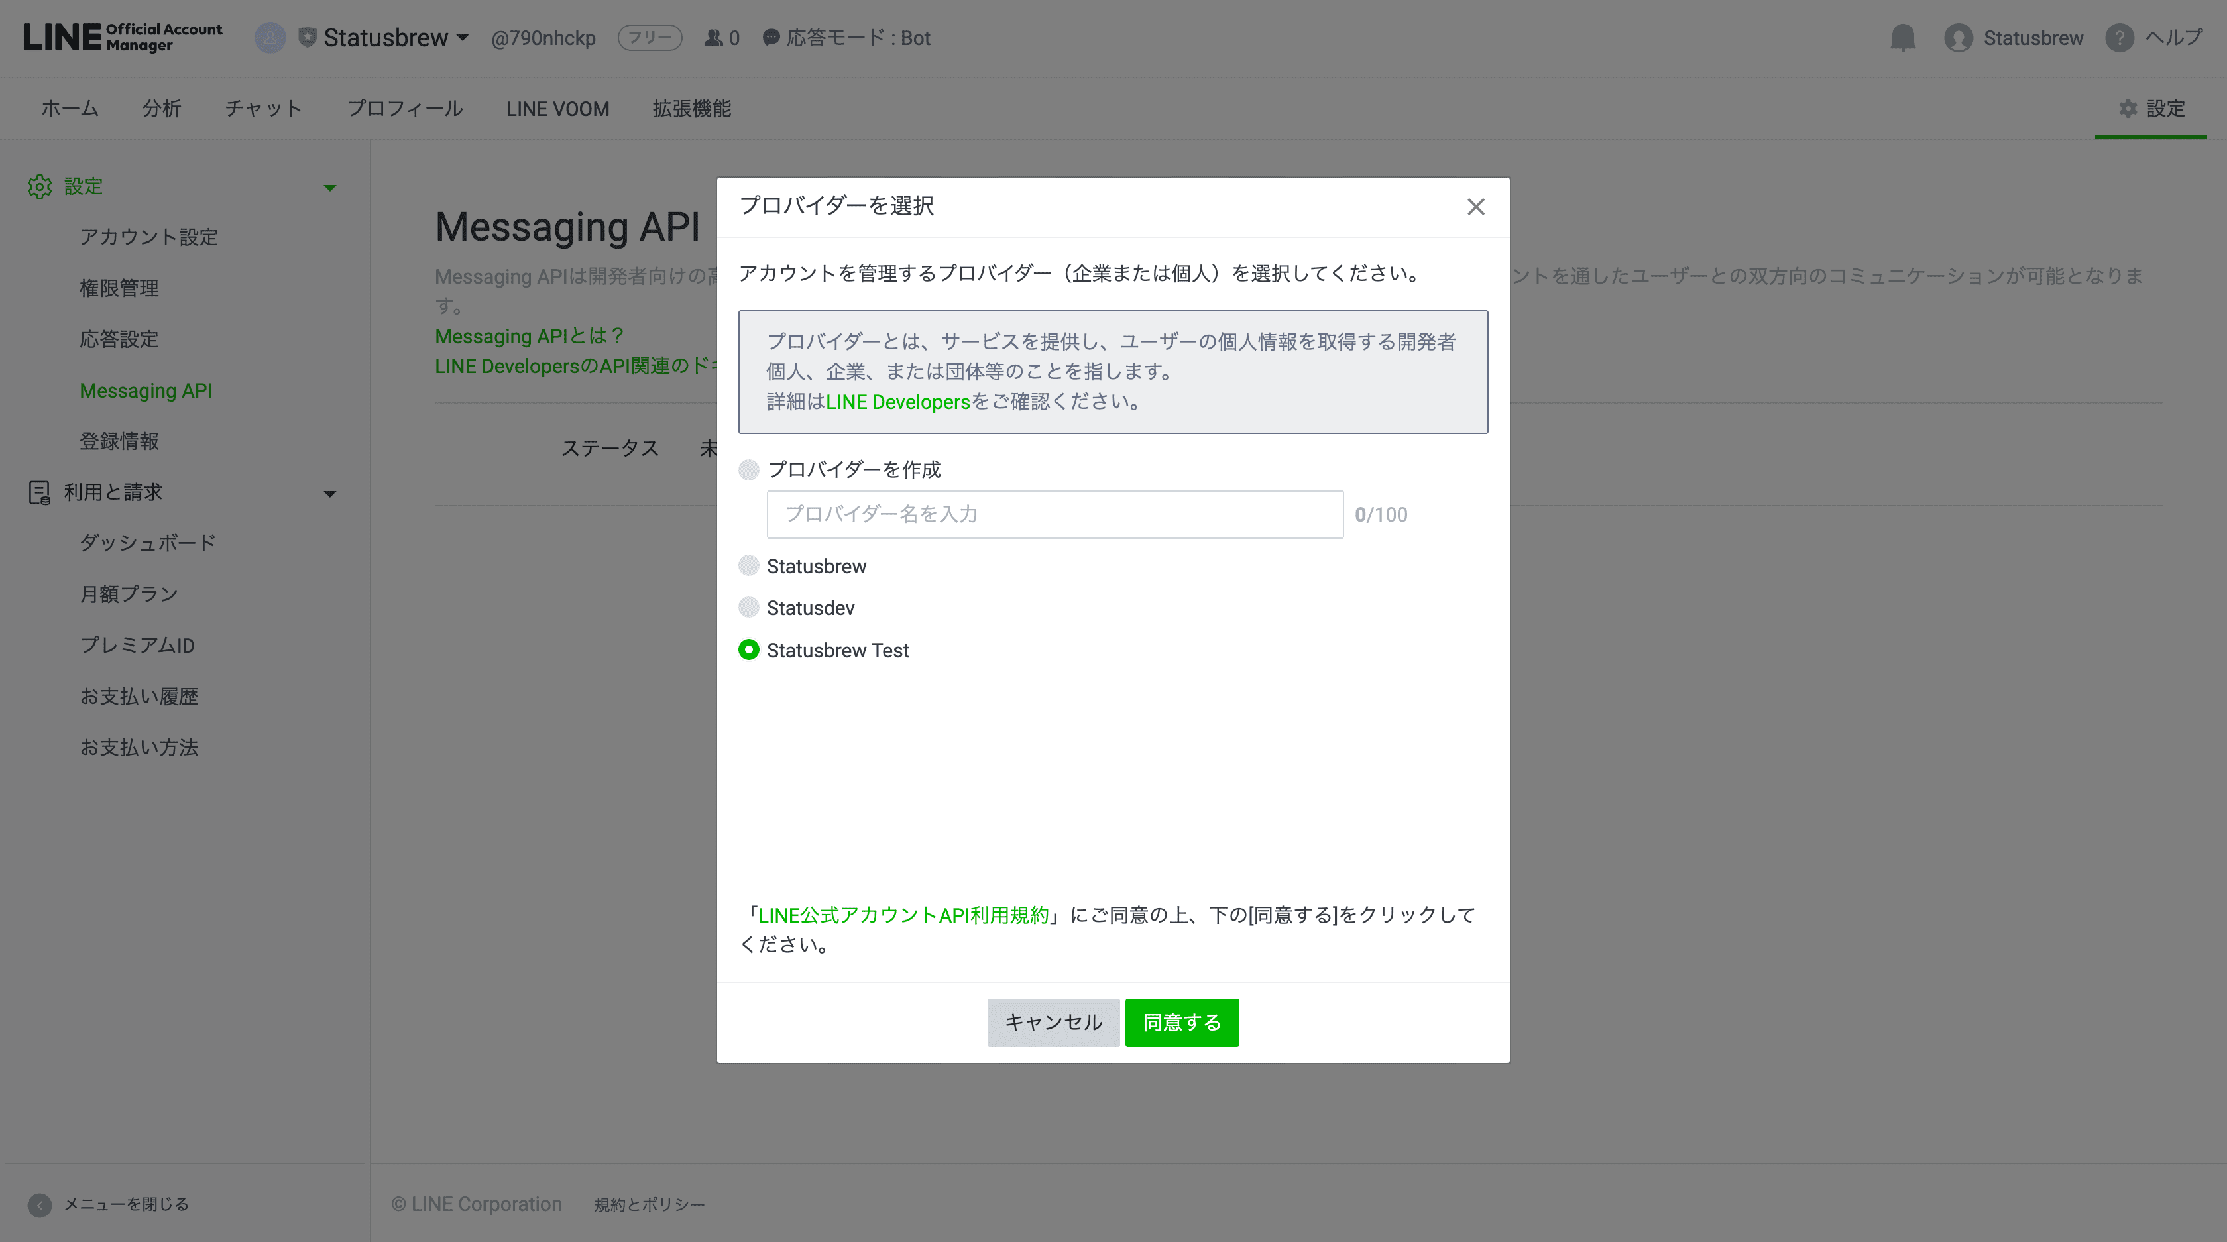Click the 利用と請求 billing document icon
The height and width of the screenshot is (1242, 2227).
pyautogui.click(x=39, y=492)
